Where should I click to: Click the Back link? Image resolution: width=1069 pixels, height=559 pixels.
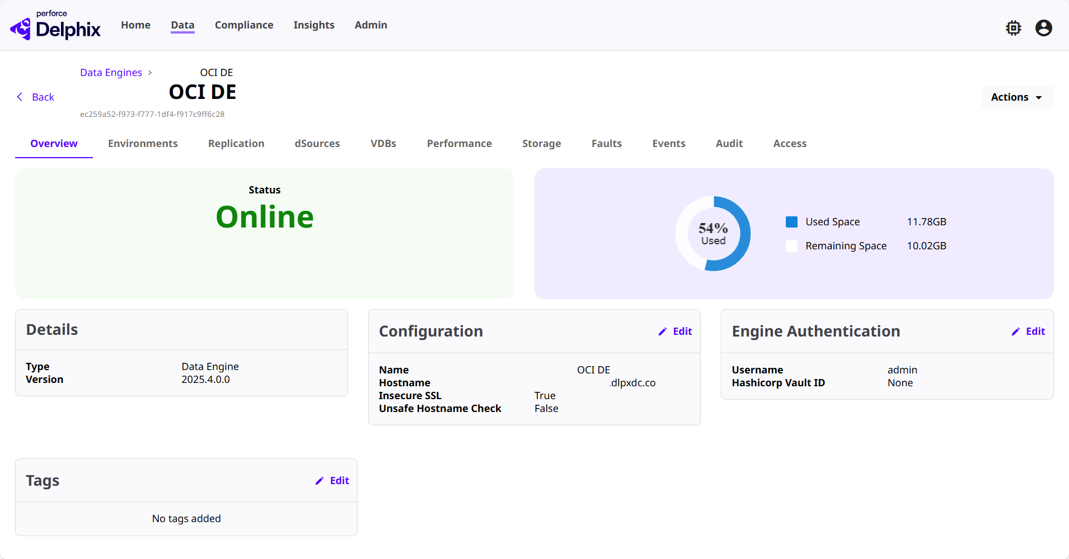[43, 97]
